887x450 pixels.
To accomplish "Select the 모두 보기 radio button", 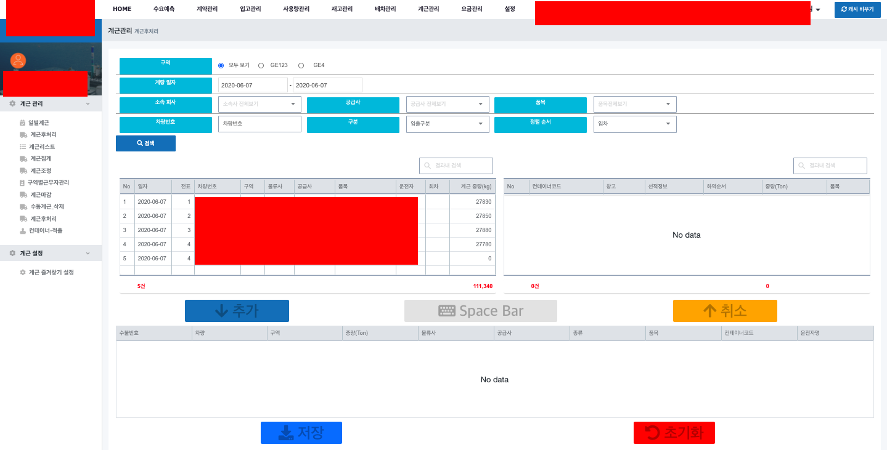I will (221, 65).
